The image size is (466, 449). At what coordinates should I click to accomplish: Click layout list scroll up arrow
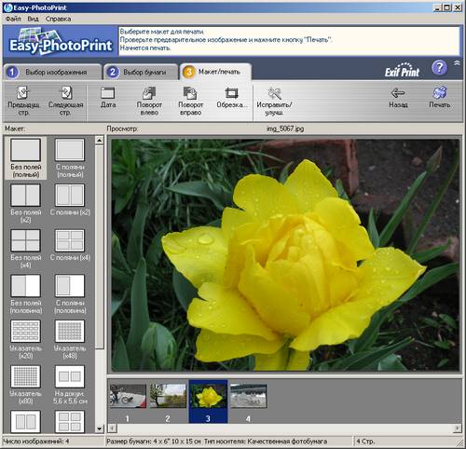[x=100, y=141]
